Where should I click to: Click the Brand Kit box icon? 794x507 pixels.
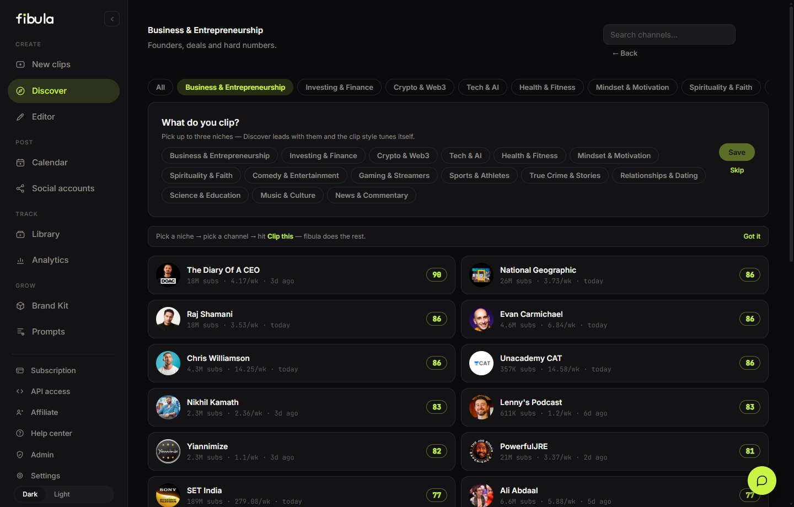coord(20,306)
